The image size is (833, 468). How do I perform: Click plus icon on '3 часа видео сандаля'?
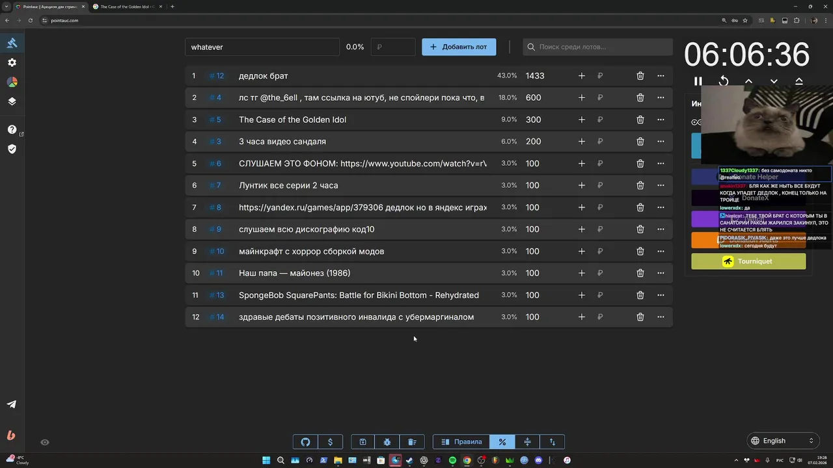click(582, 142)
